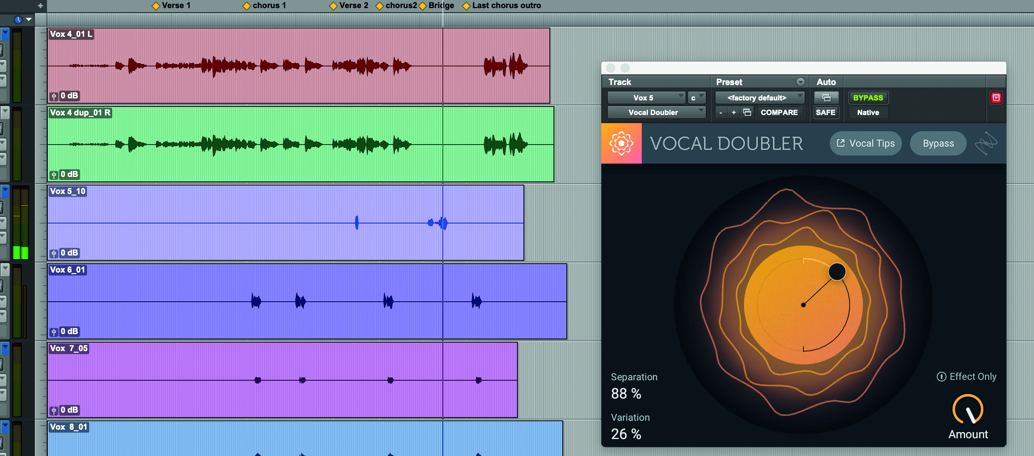Open the insert position 'c' dropdown
This screenshot has height=456, width=1034.
point(697,98)
